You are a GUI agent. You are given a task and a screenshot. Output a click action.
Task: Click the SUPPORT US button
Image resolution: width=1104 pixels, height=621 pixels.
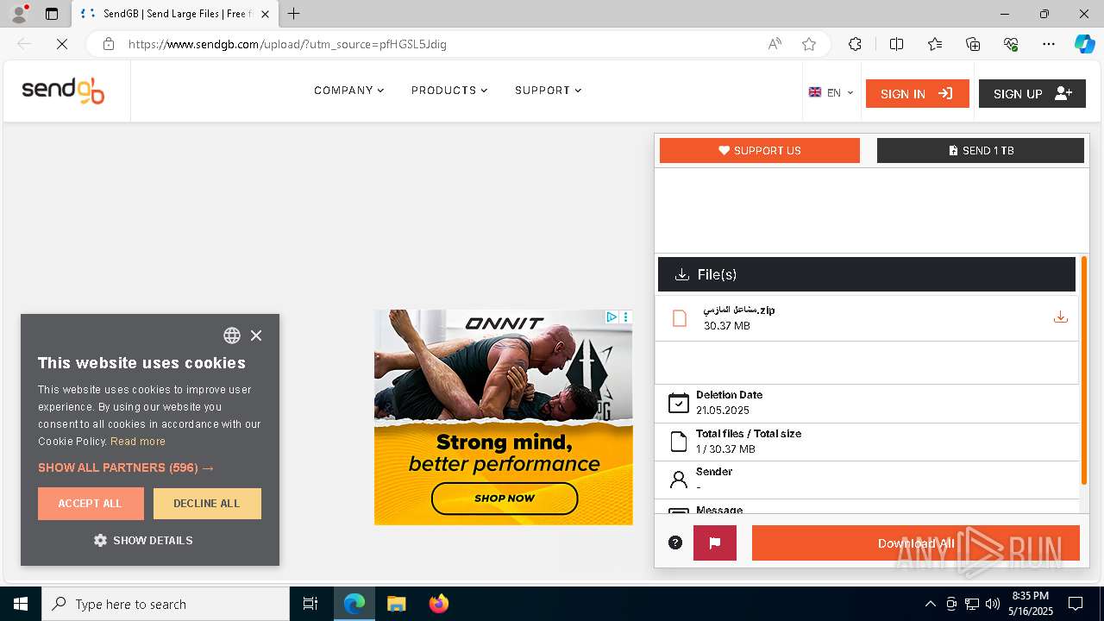coord(760,150)
